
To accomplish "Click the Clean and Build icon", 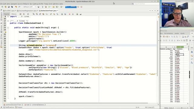I will (x=46, y=7).
